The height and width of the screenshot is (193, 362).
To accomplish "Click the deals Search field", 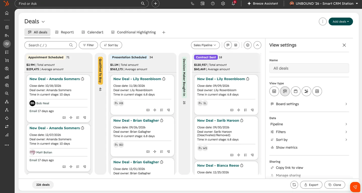I will 51,45.
